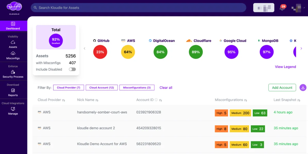The height and width of the screenshot is (154, 308).
Task: Show previous providers with left arrow
Action: (84, 49)
